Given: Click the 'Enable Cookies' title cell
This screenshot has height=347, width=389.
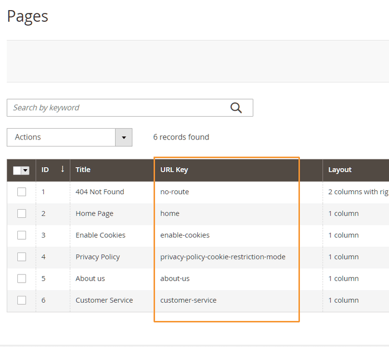Looking at the screenshot, I should tap(100, 235).
